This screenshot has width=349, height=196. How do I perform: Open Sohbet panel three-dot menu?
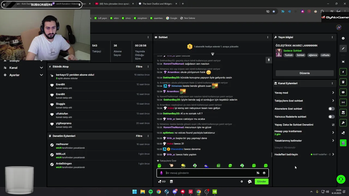pyautogui.click(x=267, y=37)
